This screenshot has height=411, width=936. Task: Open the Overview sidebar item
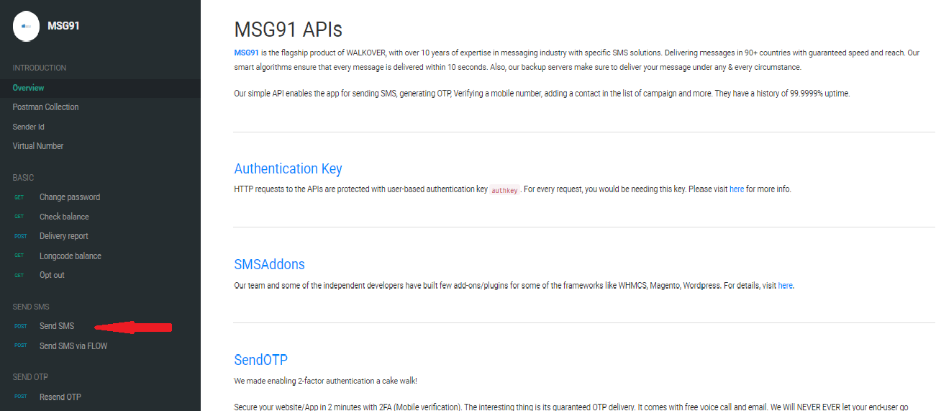click(x=28, y=88)
